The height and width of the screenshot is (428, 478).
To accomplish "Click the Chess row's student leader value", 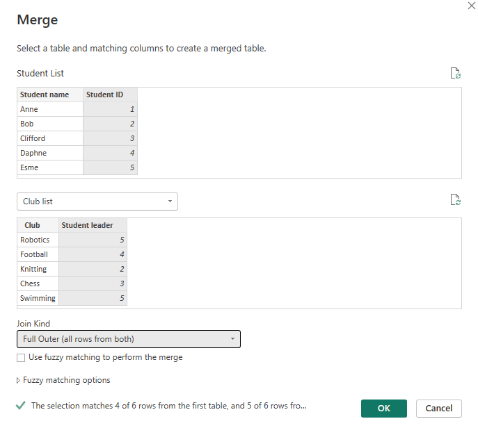I will pos(93,283).
